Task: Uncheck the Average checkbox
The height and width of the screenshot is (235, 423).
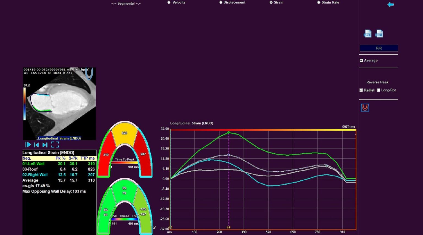Action: (x=361, y=61)
